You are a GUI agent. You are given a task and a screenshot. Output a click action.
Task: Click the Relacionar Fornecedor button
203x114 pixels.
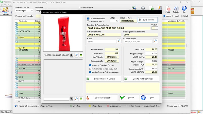pos(102,98)
